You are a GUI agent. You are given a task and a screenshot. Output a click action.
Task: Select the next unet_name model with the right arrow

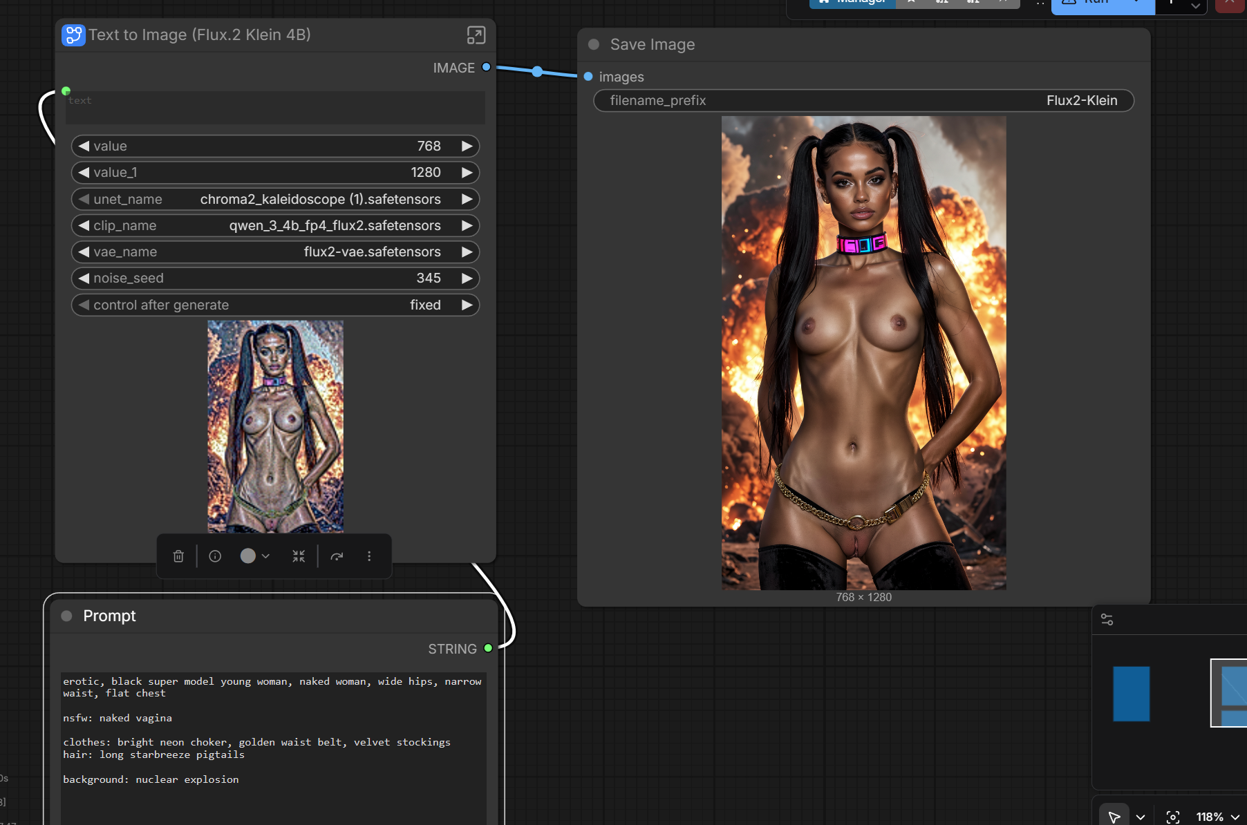(467, 199)
